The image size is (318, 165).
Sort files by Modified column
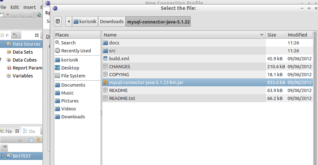point(299,35)
